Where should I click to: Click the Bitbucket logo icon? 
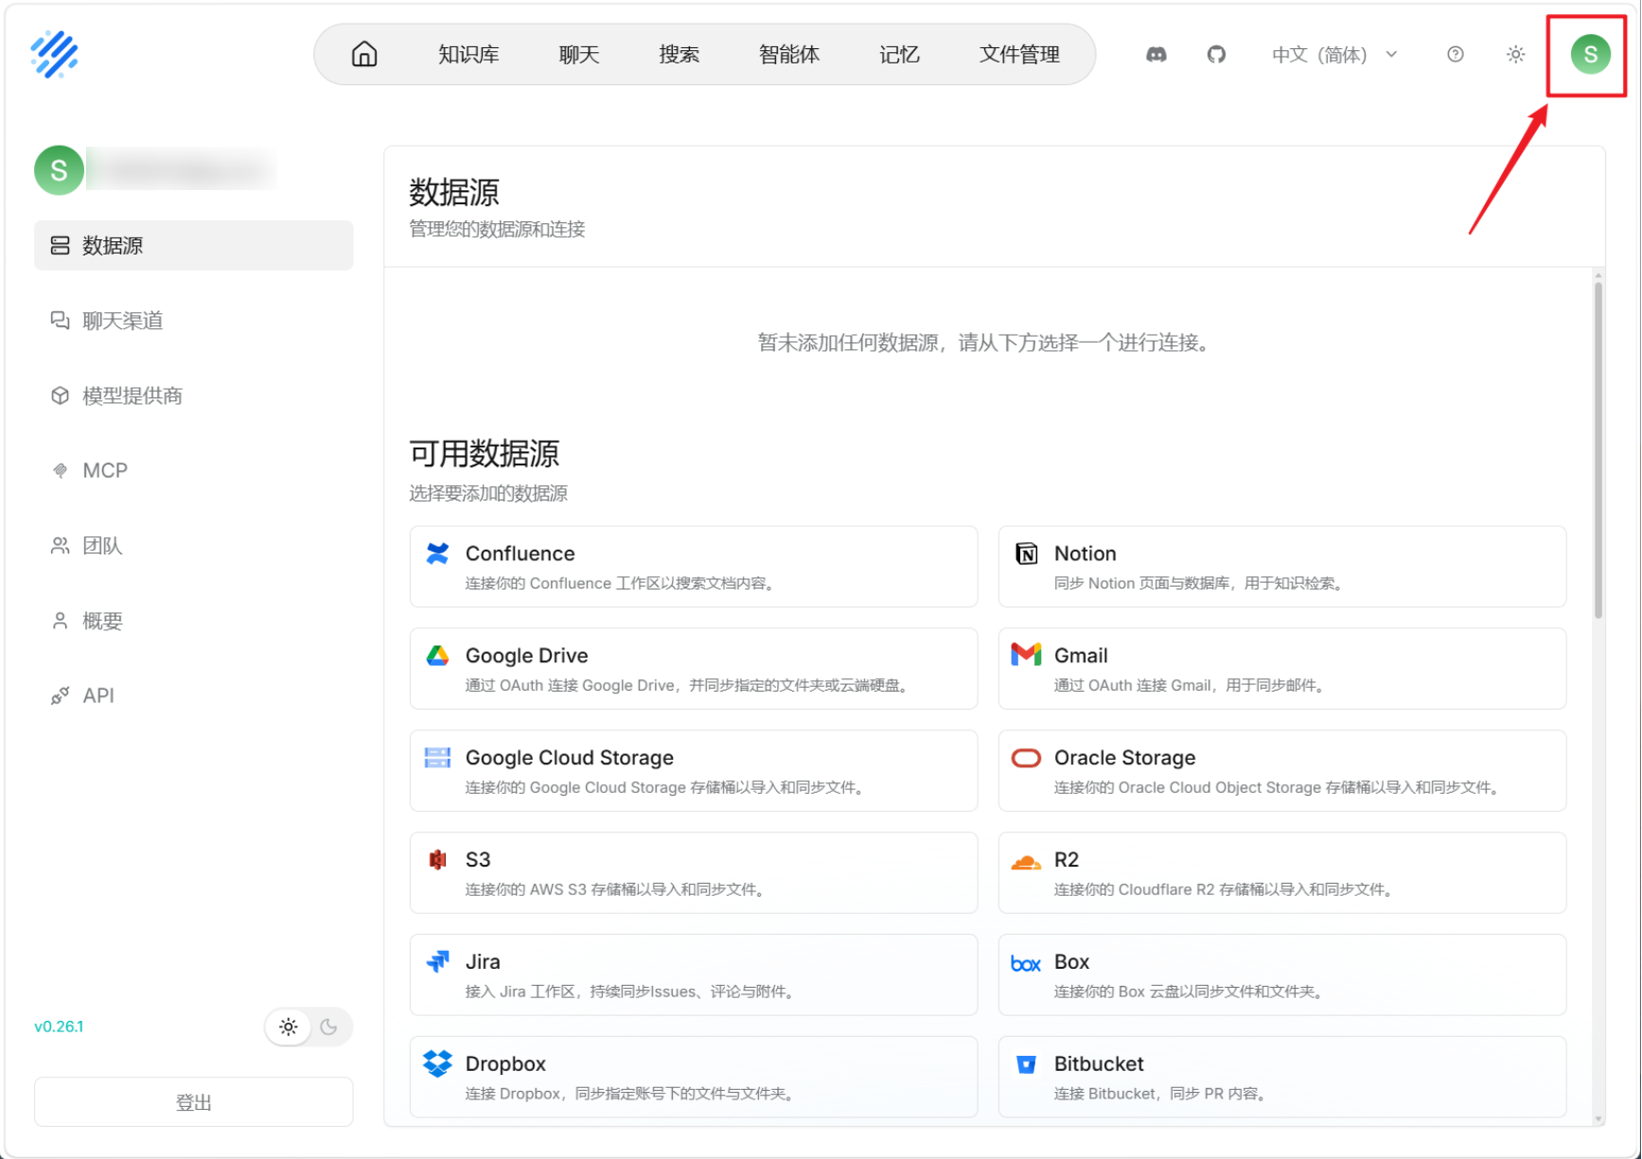(1026, 1064)
